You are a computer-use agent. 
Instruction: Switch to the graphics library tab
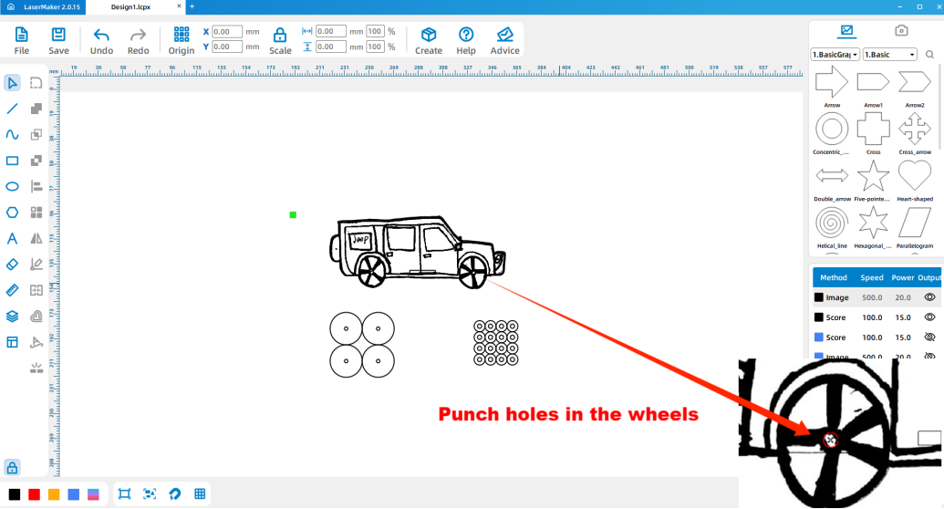(x=846, y=30)
